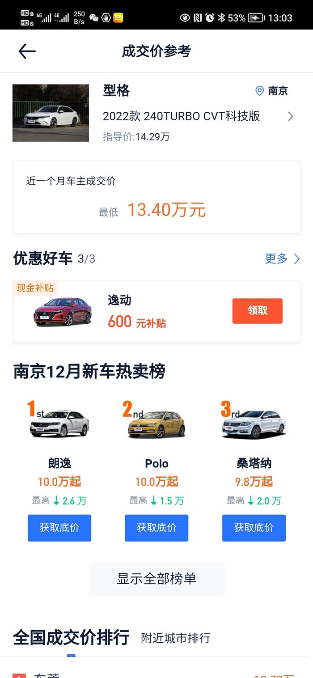The width and height of the screenshot is (313, 678).
Task: Tap the back arrow icon
Action: [27, 51]
